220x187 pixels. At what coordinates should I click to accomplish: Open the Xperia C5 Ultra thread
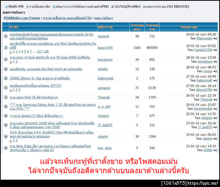[36, 116]
